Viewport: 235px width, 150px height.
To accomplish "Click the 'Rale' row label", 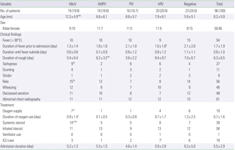I will pos(6,82).
